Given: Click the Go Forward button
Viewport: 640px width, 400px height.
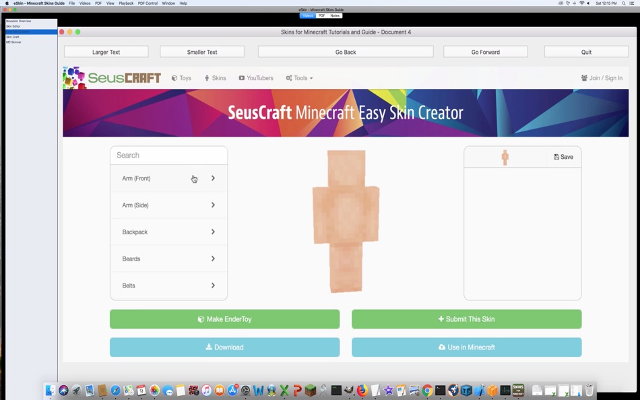Looking at the screenshot, I should pyautogui.click(x=485, y=52).
